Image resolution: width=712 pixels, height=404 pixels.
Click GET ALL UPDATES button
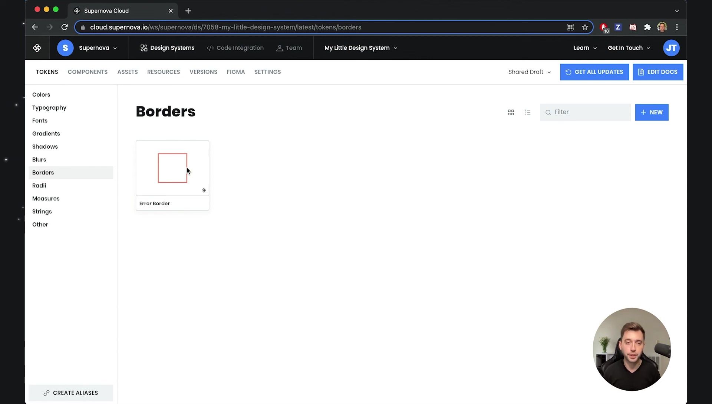(594, 72)
